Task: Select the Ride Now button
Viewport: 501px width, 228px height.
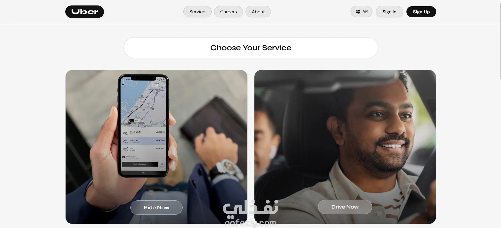Action: tap(156, 207)
